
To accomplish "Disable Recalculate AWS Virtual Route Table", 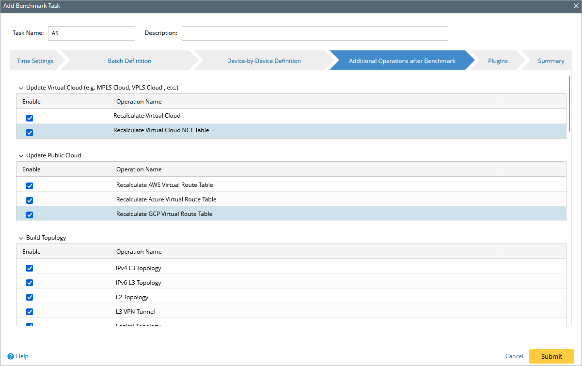I will 30,186.
